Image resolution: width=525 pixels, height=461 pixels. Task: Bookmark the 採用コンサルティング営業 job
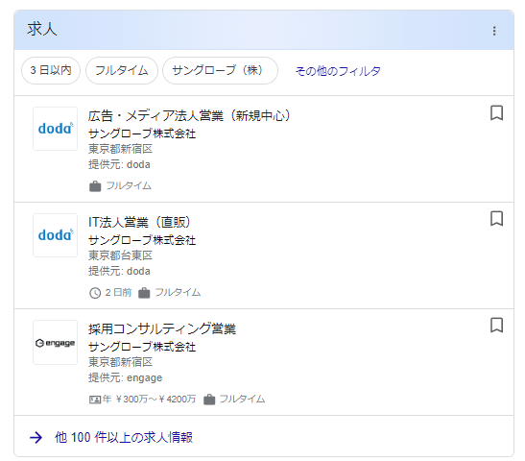[x=496, y=326]
